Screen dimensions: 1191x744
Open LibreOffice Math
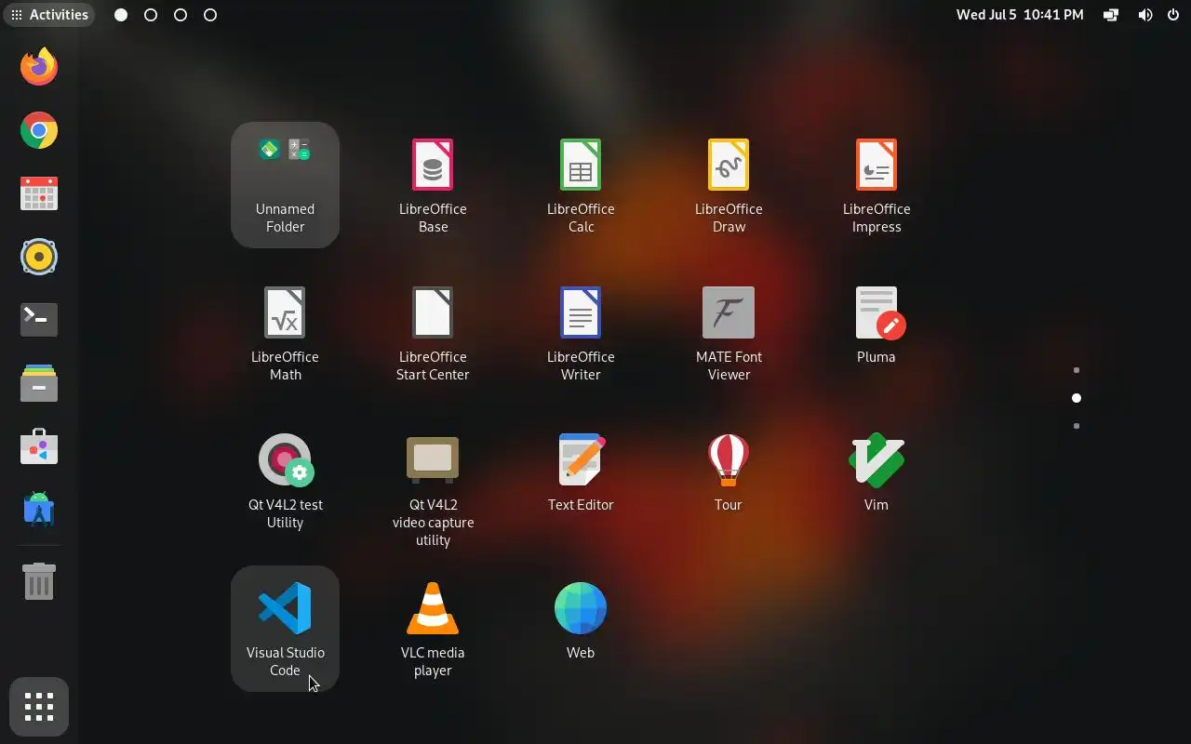point(285,332)
